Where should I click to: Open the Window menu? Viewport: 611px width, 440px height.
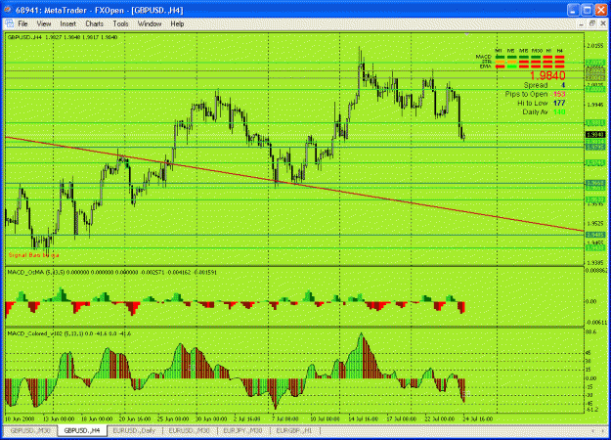(150, 23)
